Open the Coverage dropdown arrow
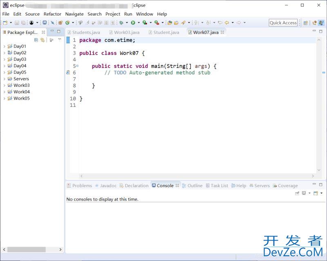Image resolution: width=327 pixels, height=261 pixels. (150, 23)
